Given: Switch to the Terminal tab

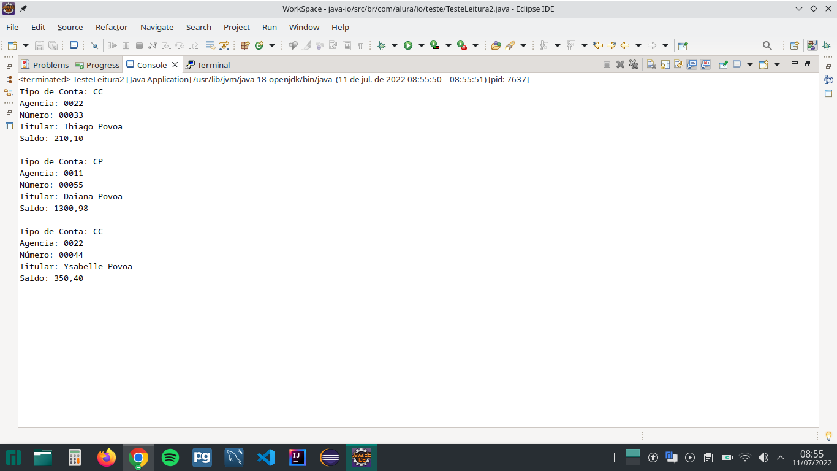Looking at the screenshot, I should [x=208, y=65].
